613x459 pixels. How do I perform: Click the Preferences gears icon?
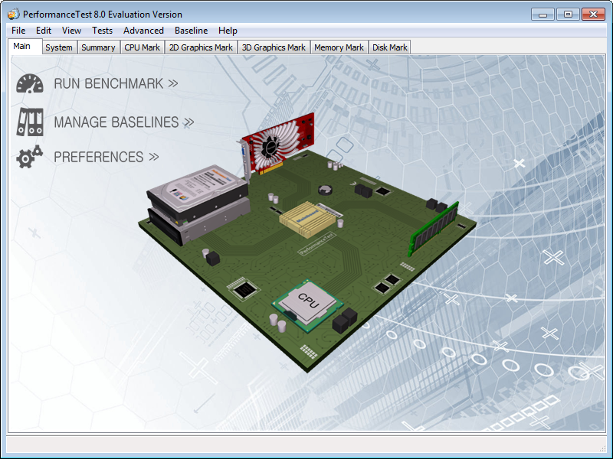click(29, 157)
